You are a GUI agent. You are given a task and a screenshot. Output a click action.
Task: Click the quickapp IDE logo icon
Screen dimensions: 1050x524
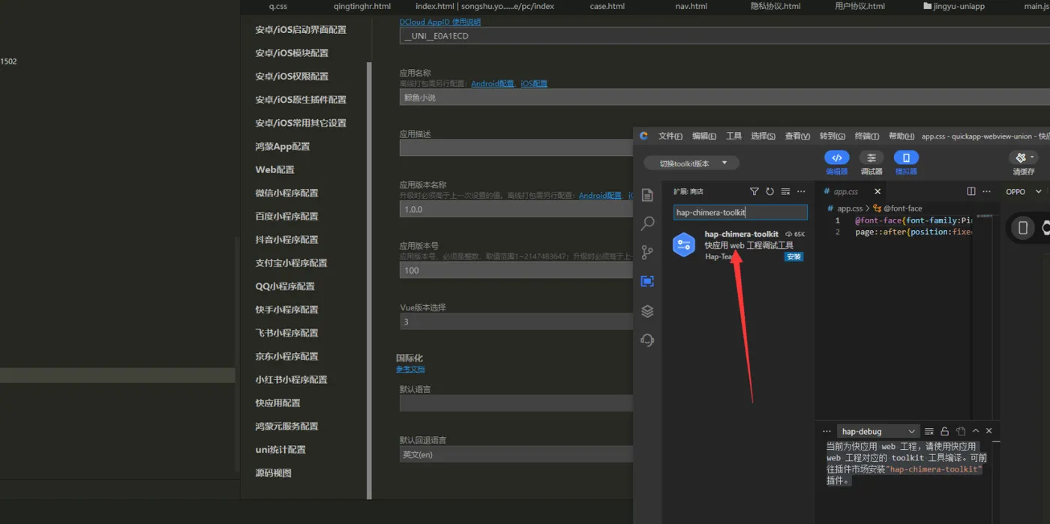click(x=643, y=136)
